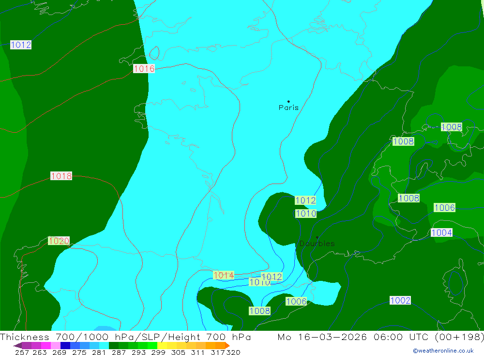This screenshot has height=355, width=484.
Task: Click the purple left arrow end of legend
Action: [17, 345]
